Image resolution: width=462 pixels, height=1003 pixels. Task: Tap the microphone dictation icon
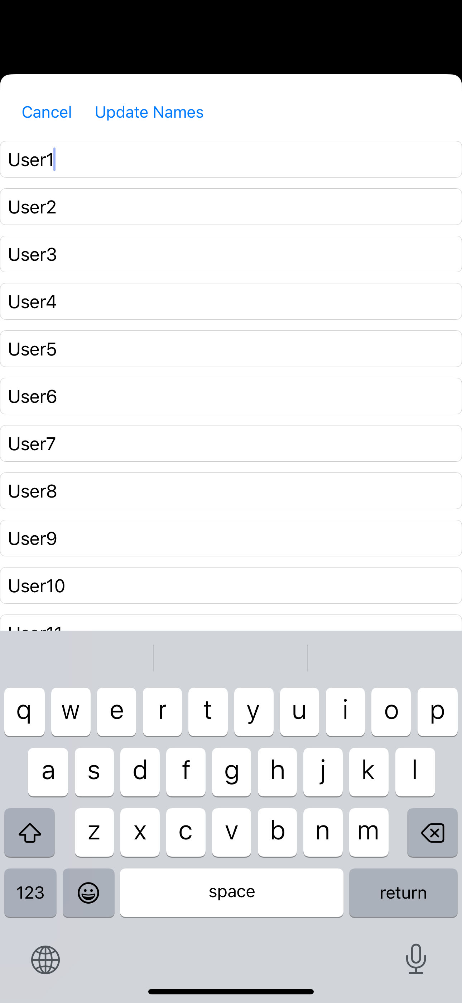pyautogui.click(x=416, y=959)
